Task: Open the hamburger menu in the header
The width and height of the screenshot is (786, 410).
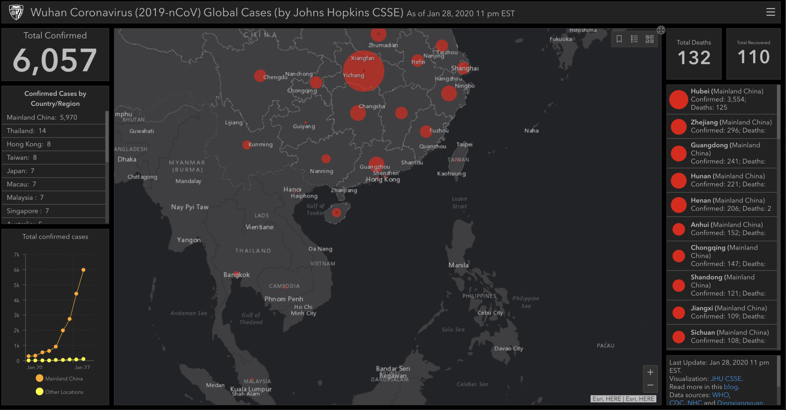Action: click(x=770, y=12)
